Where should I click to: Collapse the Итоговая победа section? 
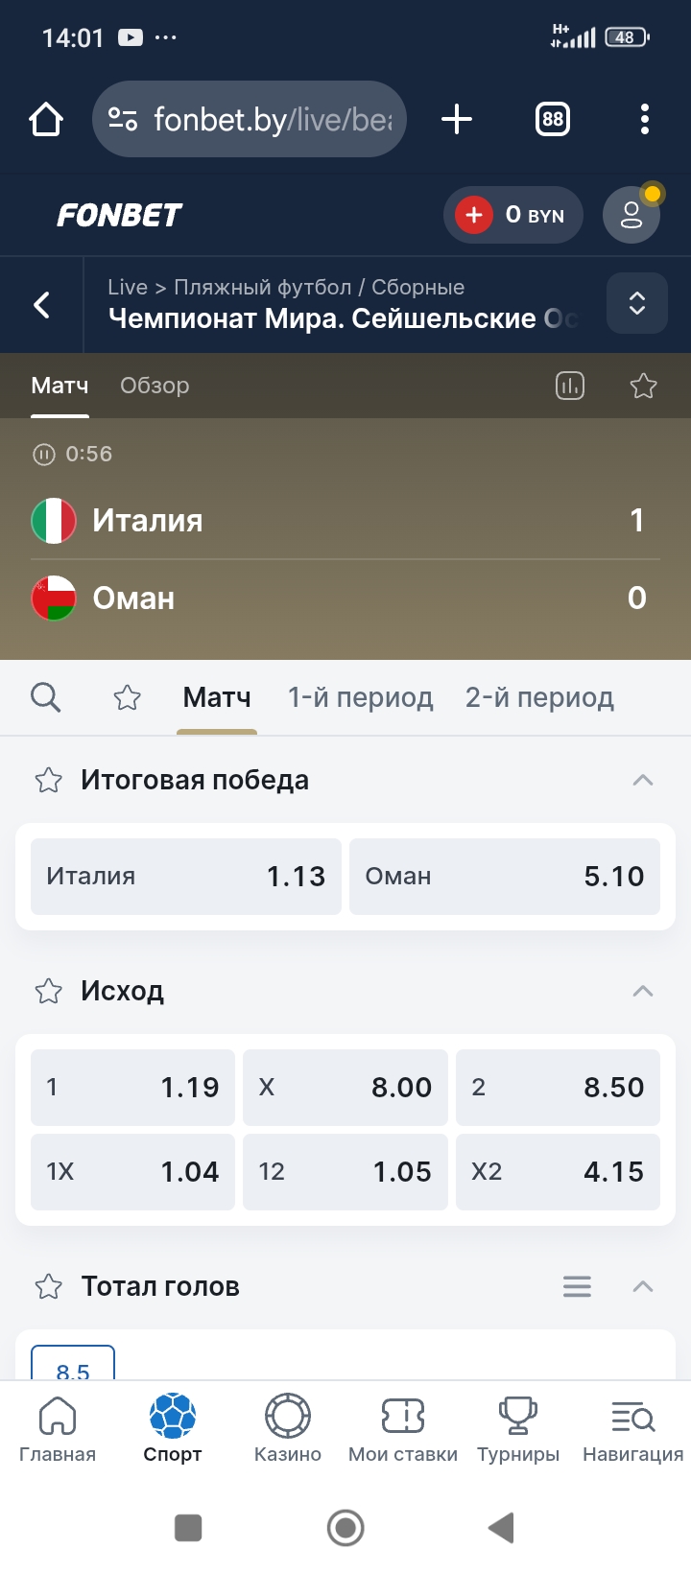(x=643, y=781)
